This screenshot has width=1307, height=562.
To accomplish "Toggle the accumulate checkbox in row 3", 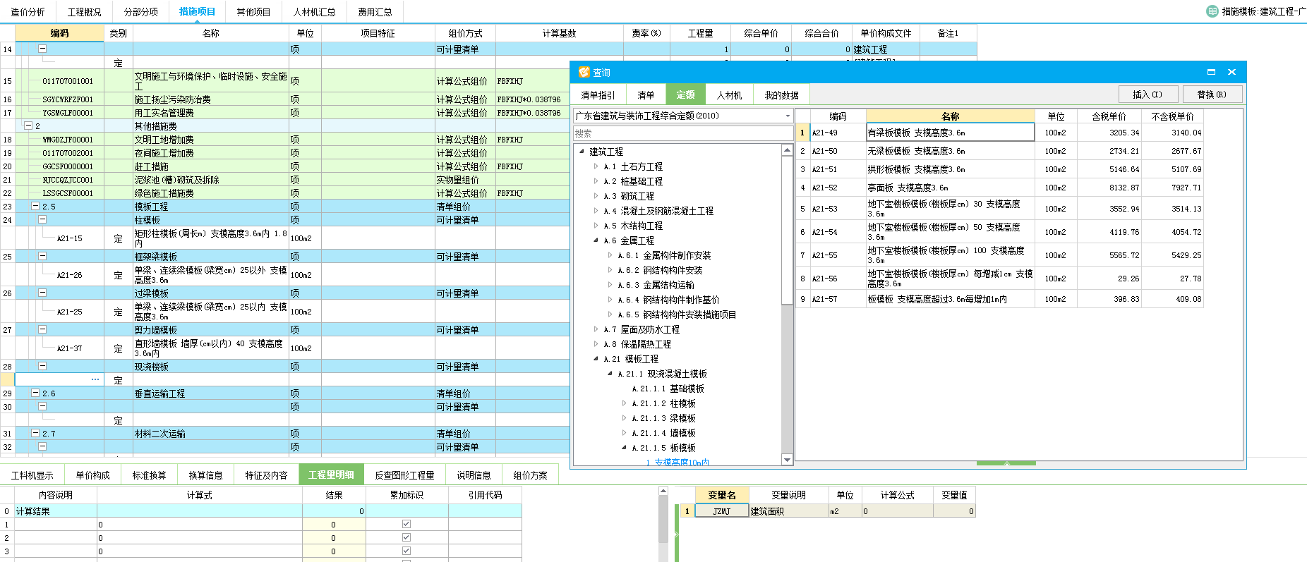I will (x=406, y=551).
